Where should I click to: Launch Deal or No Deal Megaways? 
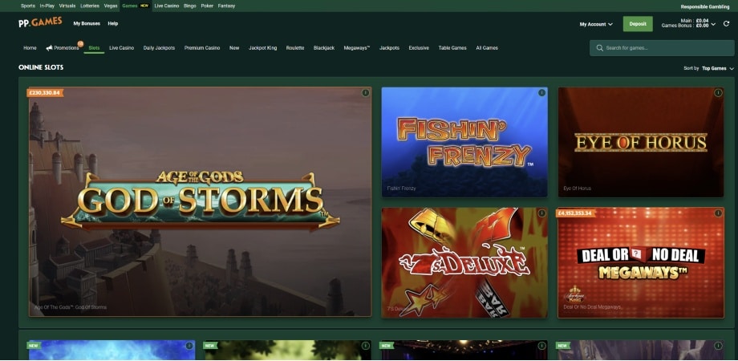[641, 262]
